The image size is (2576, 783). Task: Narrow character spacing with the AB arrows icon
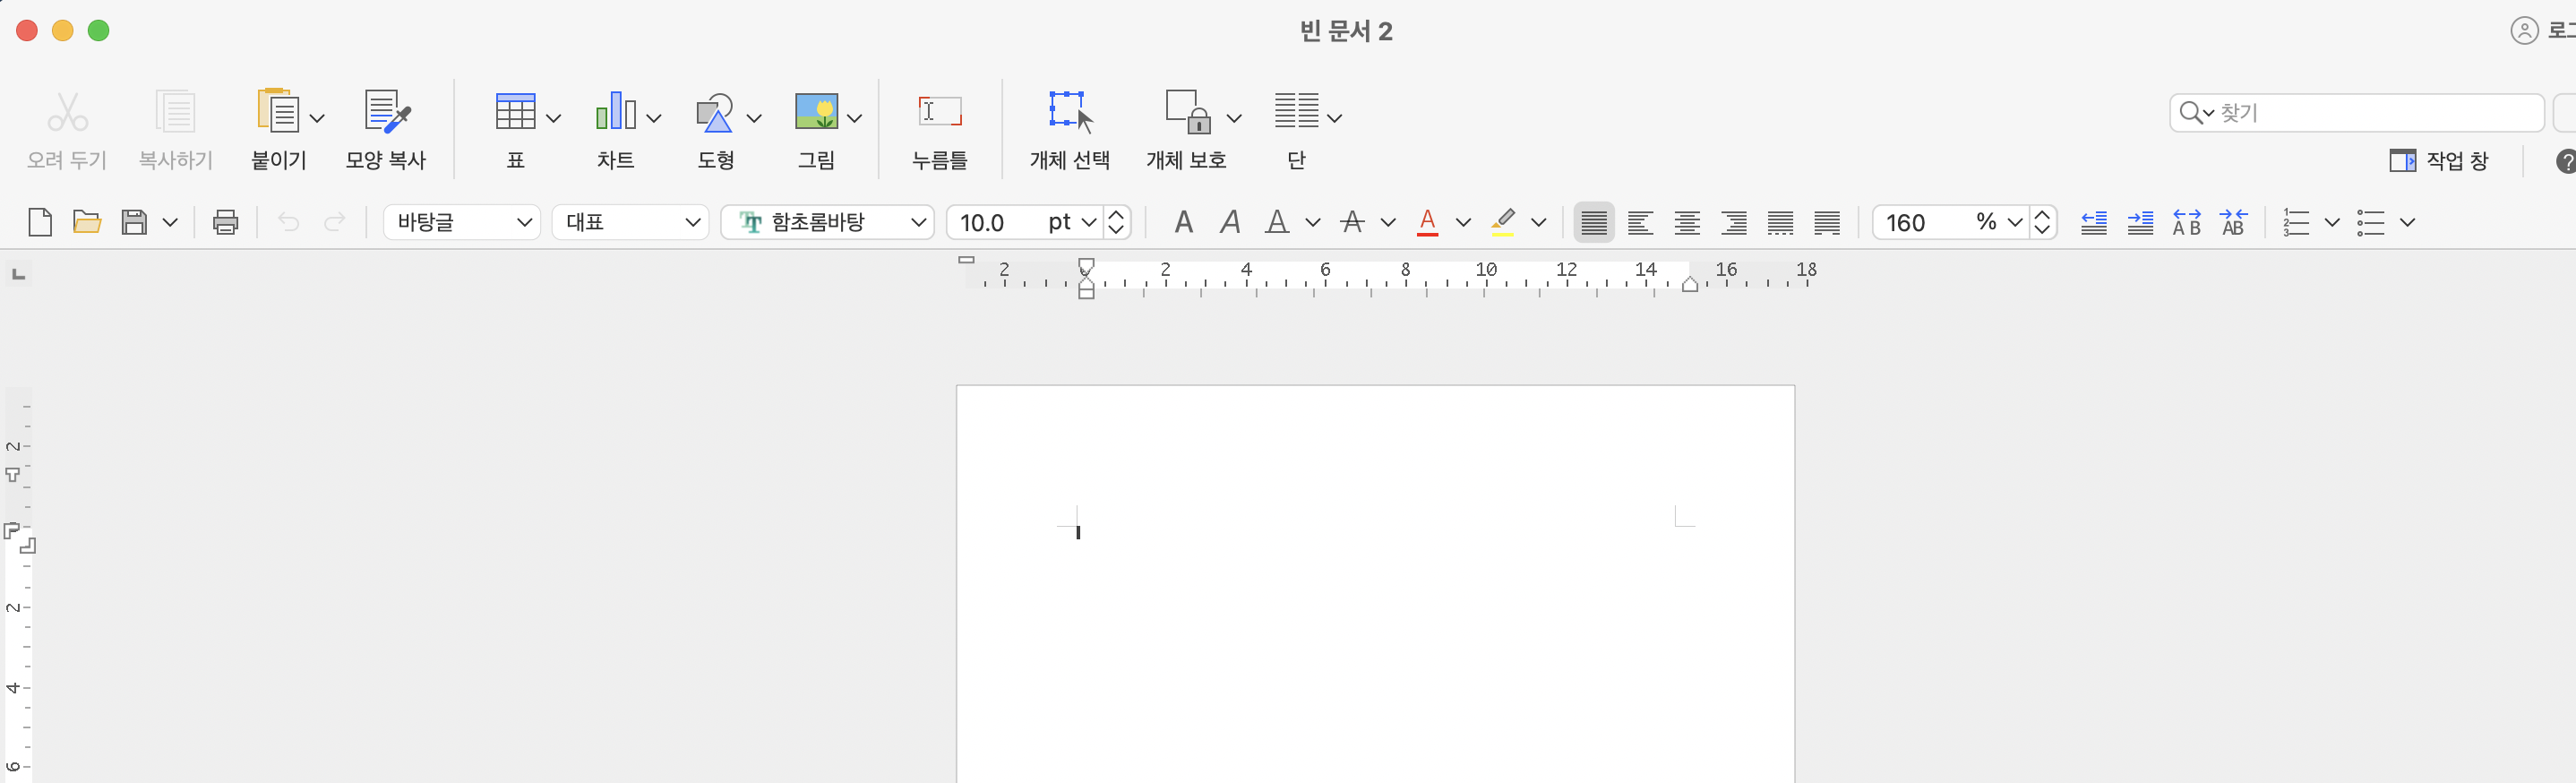(x=2234, y=222)
